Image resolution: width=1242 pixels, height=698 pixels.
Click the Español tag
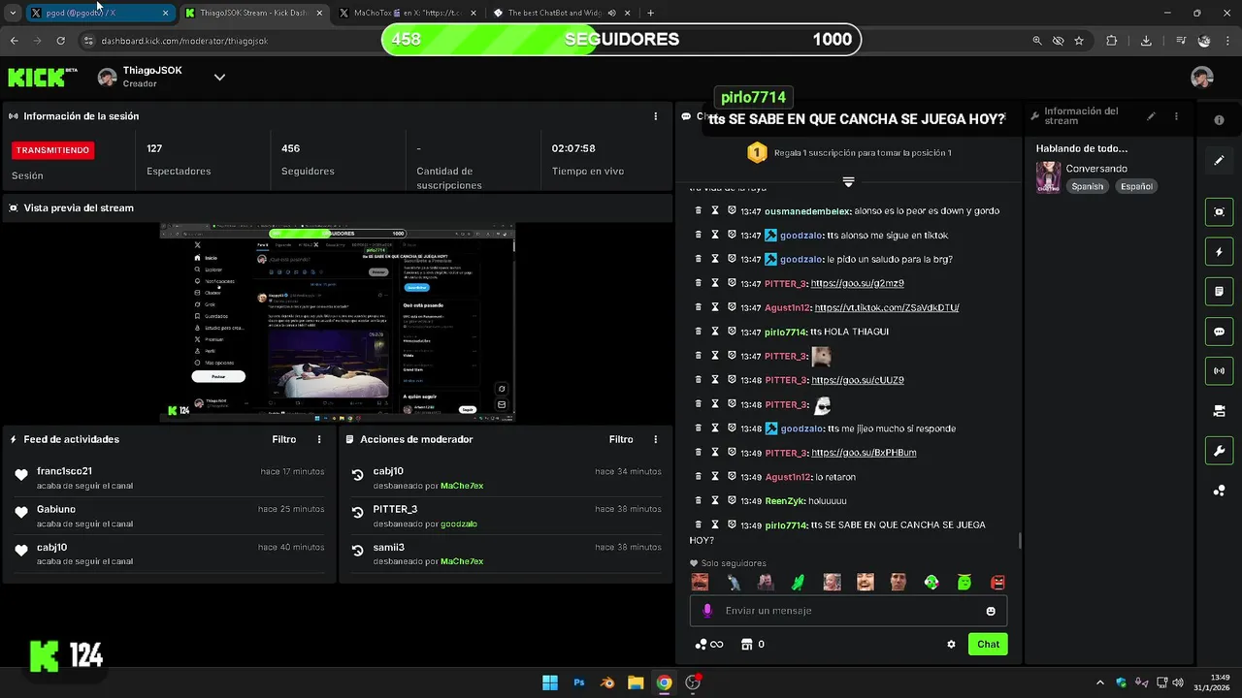tap(1136, 186)
